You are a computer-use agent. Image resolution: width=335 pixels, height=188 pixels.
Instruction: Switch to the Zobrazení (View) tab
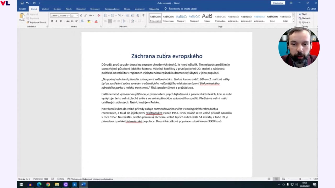pos(140,9)
